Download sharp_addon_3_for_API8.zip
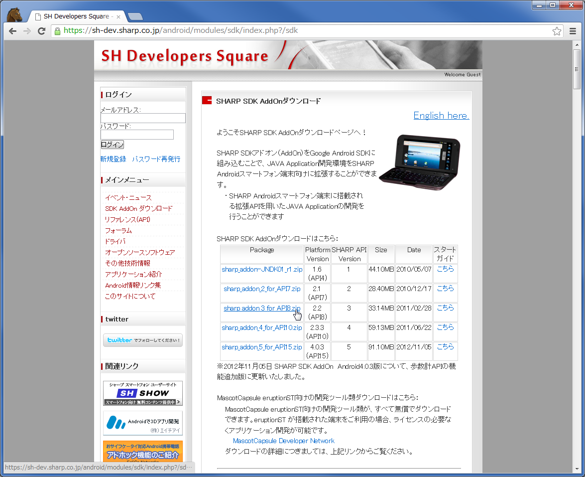The height and width of the screenshot is (477, 585). 262,308
